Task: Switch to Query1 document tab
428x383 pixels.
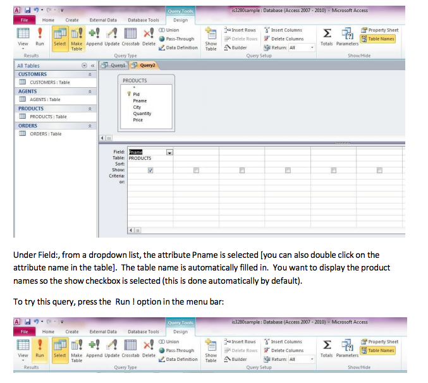Action: 114,65
